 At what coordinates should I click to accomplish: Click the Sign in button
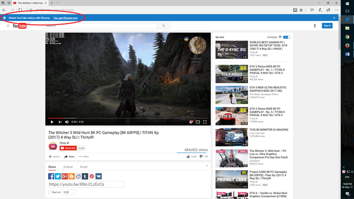pyautogui.click(x=327, y=26)
